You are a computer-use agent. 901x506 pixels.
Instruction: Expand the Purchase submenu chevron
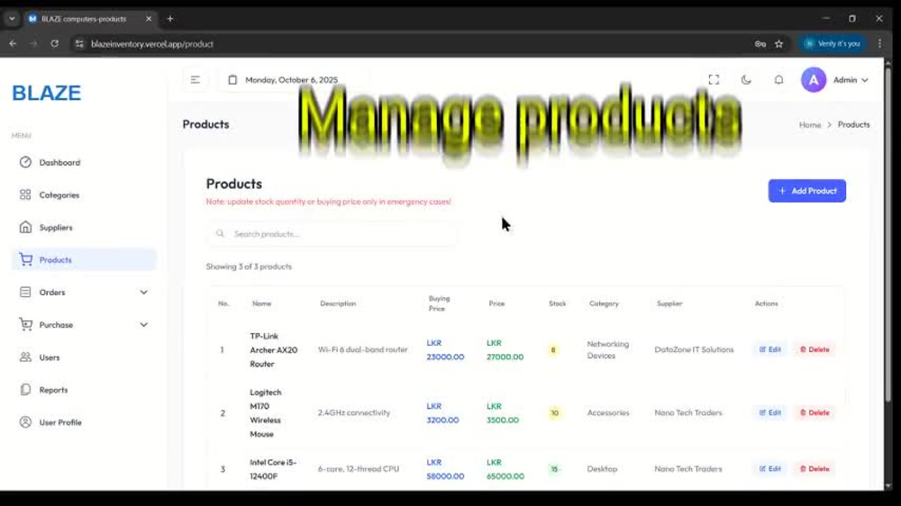[143, 324]
